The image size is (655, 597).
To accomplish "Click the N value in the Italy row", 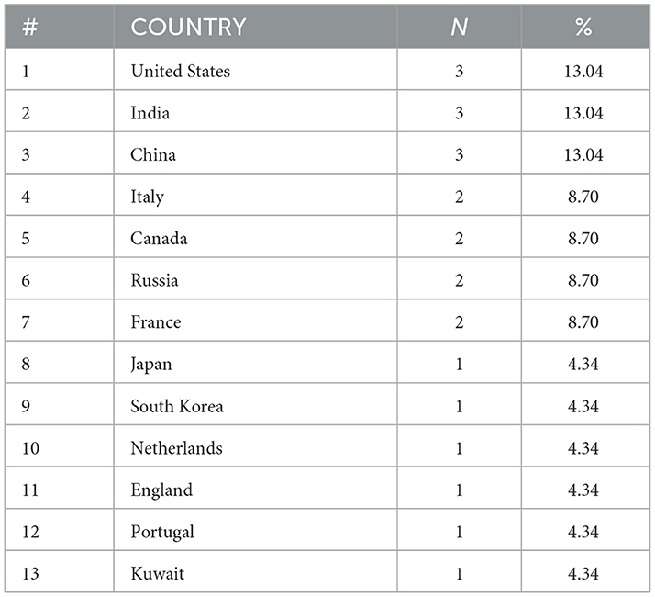I will pyautogui.click(x=459, y=197).
